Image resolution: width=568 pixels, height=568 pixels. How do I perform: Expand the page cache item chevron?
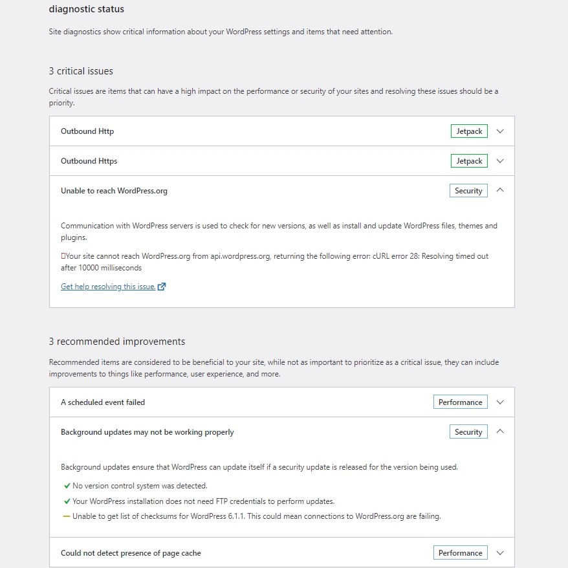pos(499,553)
